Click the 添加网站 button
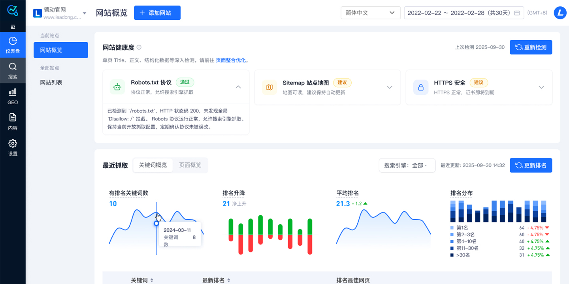This screenshot has height=284, width=569. point(157,13)
